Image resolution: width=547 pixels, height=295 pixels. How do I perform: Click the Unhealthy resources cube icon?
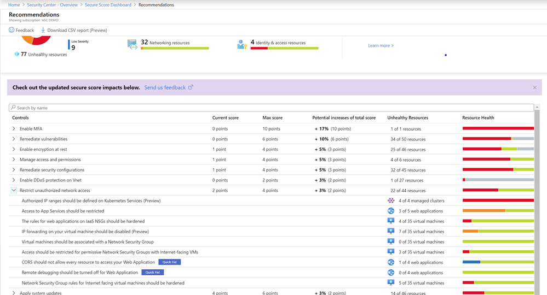click(x=16, y=54)
